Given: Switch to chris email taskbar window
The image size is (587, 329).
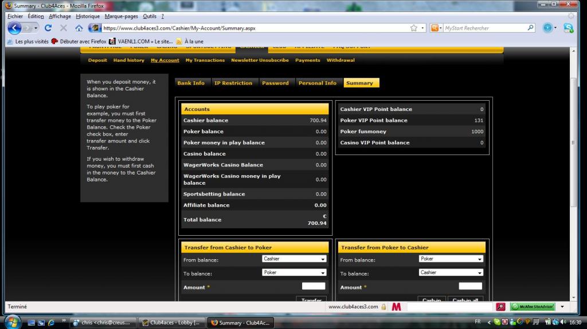Looking at the screenshot, I should (102, 323).
